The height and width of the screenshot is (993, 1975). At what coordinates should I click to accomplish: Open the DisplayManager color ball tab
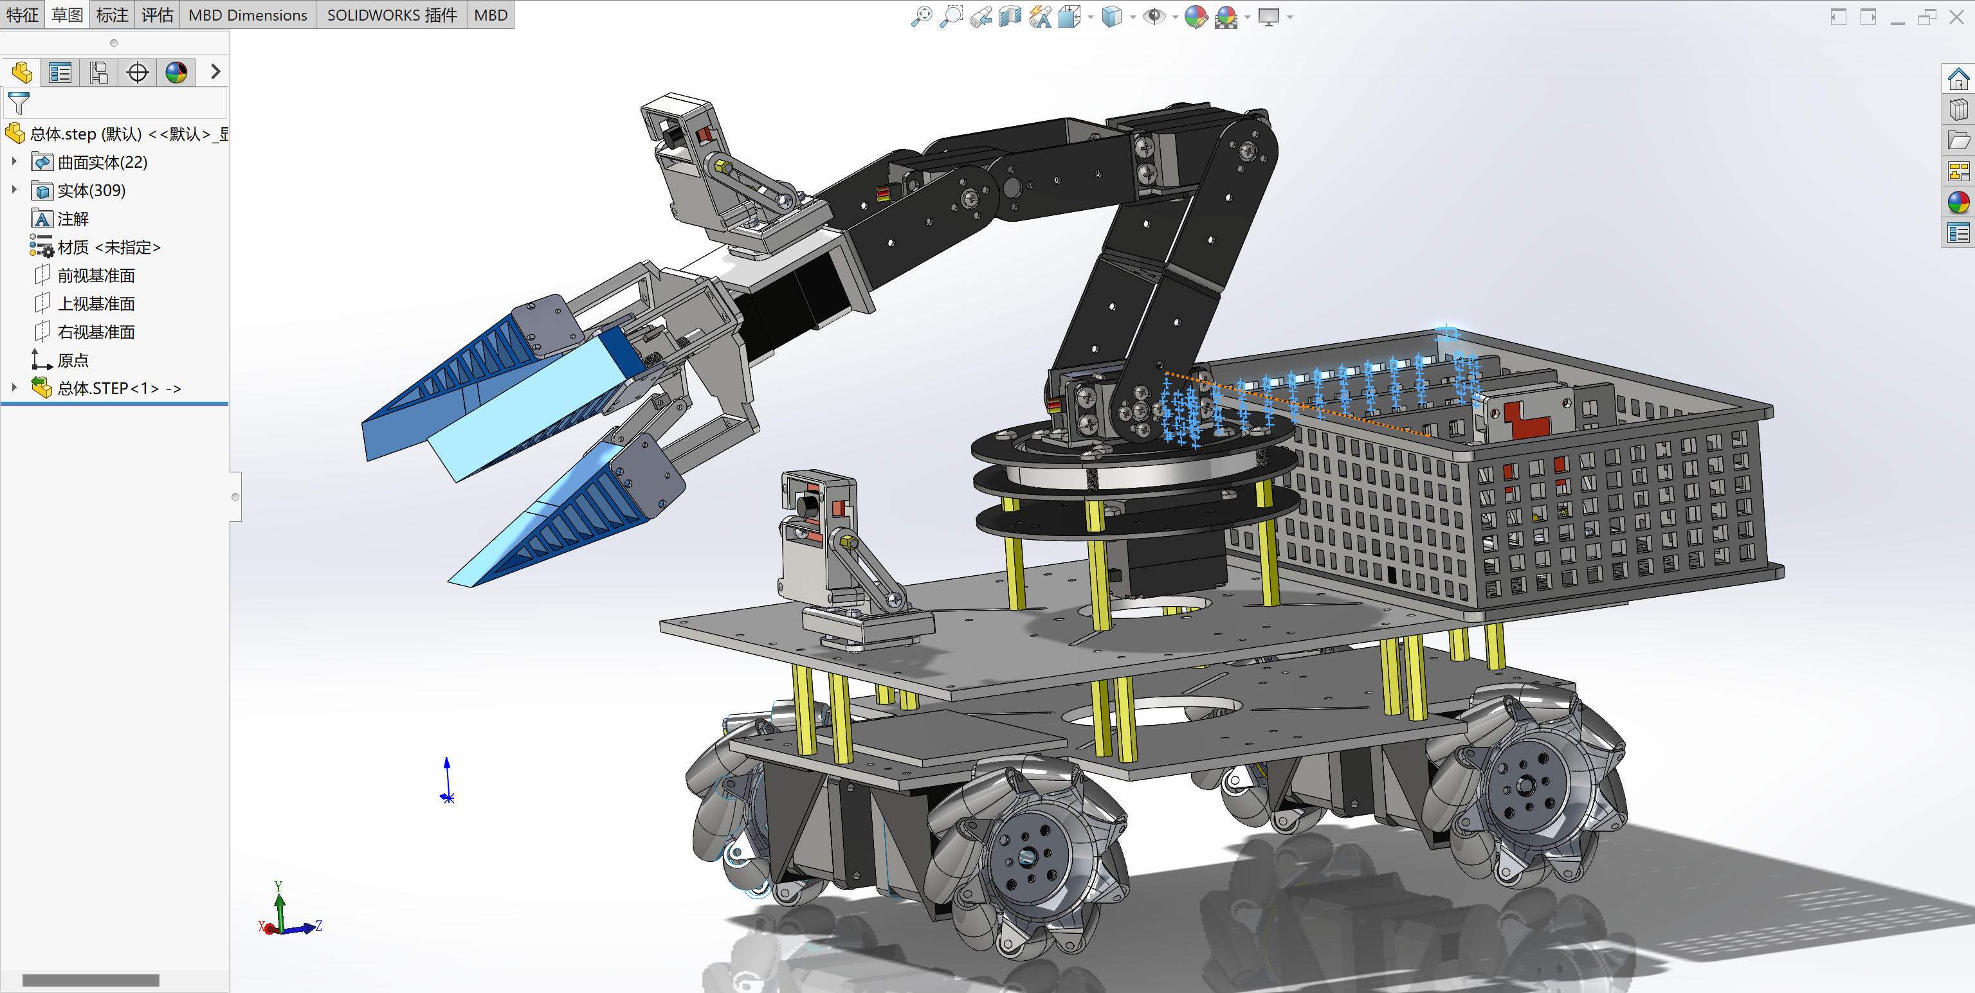coord(176,72)
